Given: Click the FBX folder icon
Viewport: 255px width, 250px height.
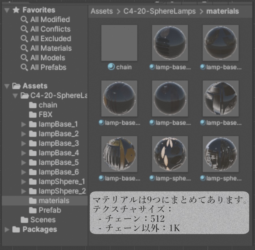Looking at the screenshot, I should [x=33, y=115].
